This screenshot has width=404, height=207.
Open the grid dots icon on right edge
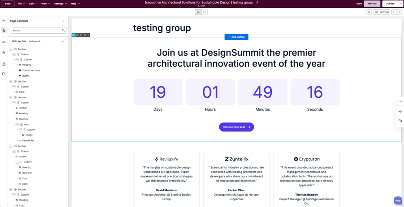click(400, 101)
